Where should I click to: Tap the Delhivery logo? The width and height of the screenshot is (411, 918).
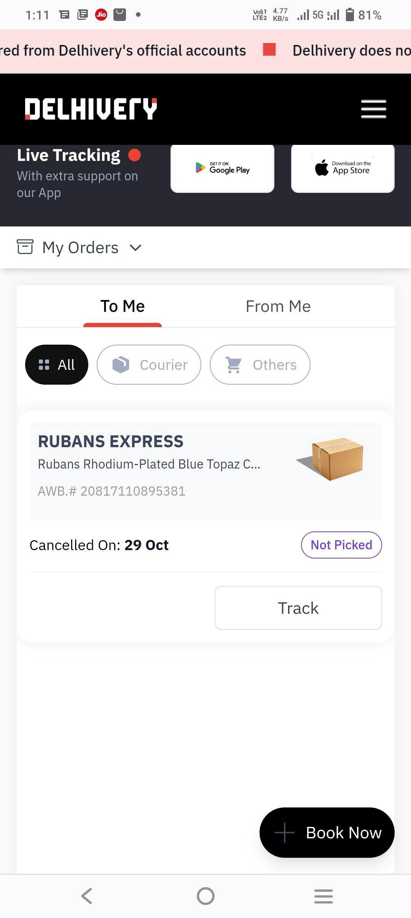pos(91,109)
